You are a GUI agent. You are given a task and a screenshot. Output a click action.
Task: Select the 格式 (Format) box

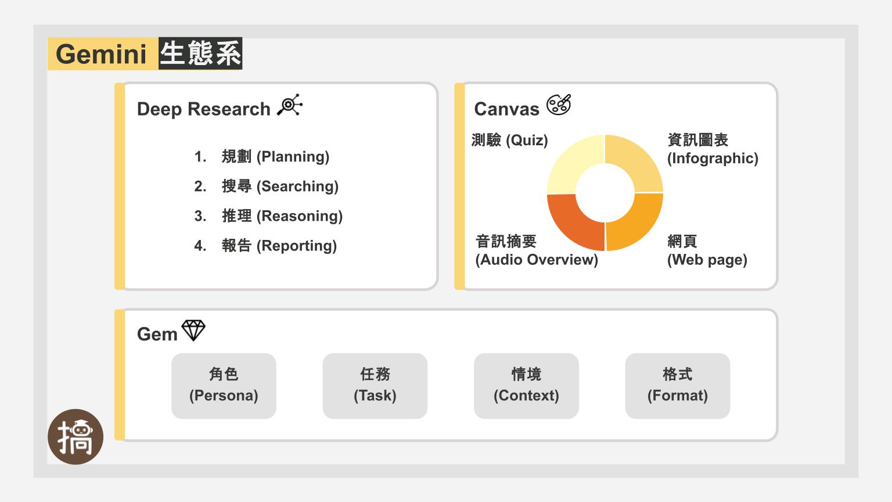click(677, 386)
